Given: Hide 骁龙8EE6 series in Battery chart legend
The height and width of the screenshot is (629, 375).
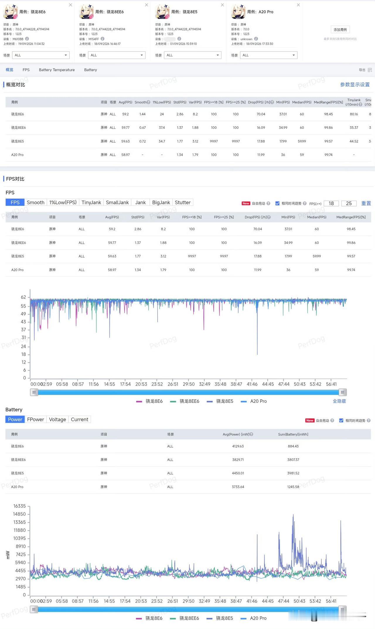Looking at the screenshot, I should [184, 618].
